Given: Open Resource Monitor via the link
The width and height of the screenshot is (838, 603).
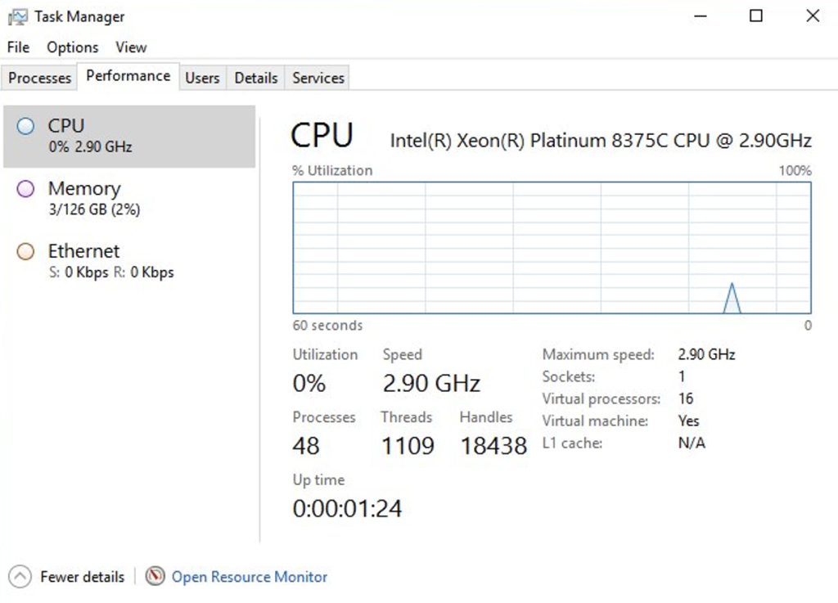Looking at the screenshot, I should [x=249, y=577].
